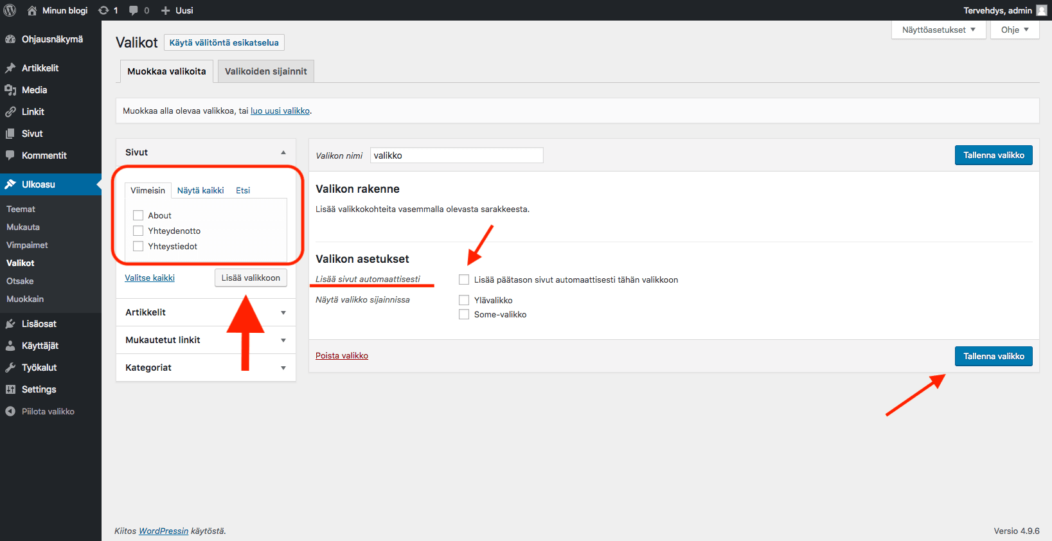
Task: Click the Ulkoasu paintbrush icon
Action: (x=10, y=184)
